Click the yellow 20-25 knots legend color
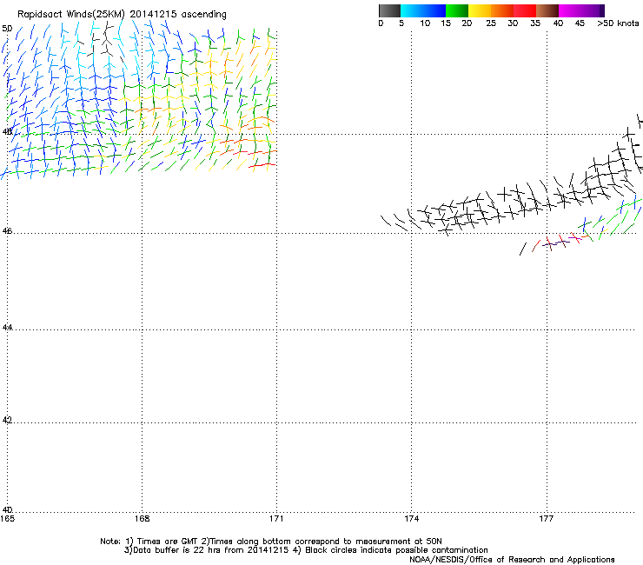643x565 pixels. tap(480, 10)
